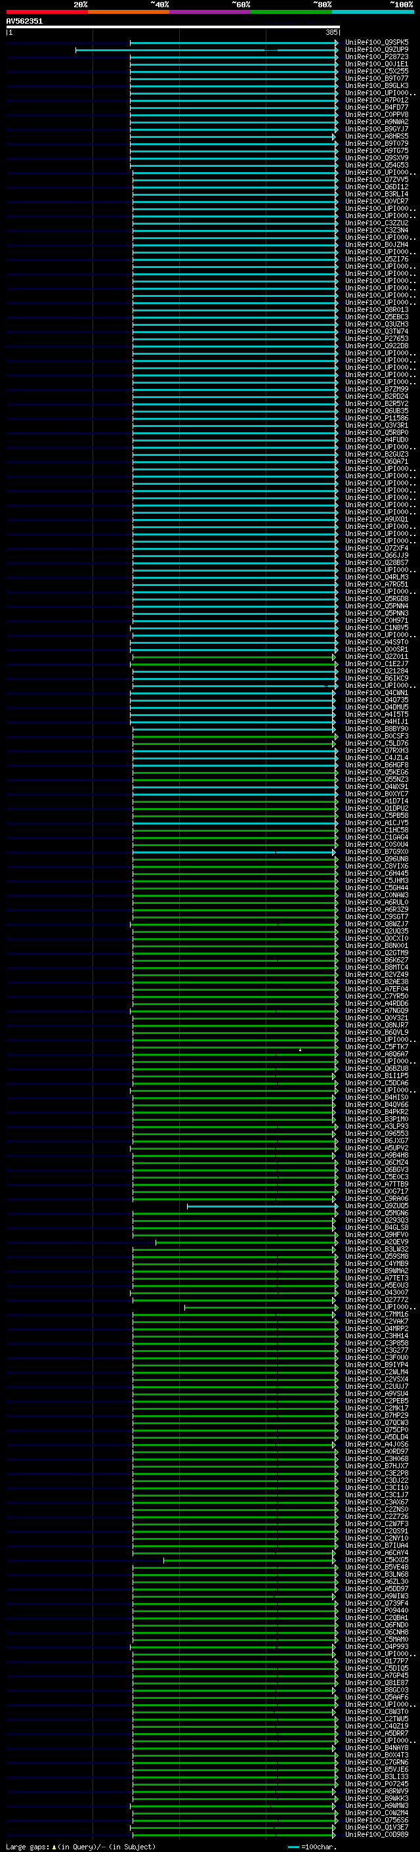Select the UniRef100_Q6DI12 entry
The image size is (420, 1852).
pyautogui.click(x=377, y=187)
